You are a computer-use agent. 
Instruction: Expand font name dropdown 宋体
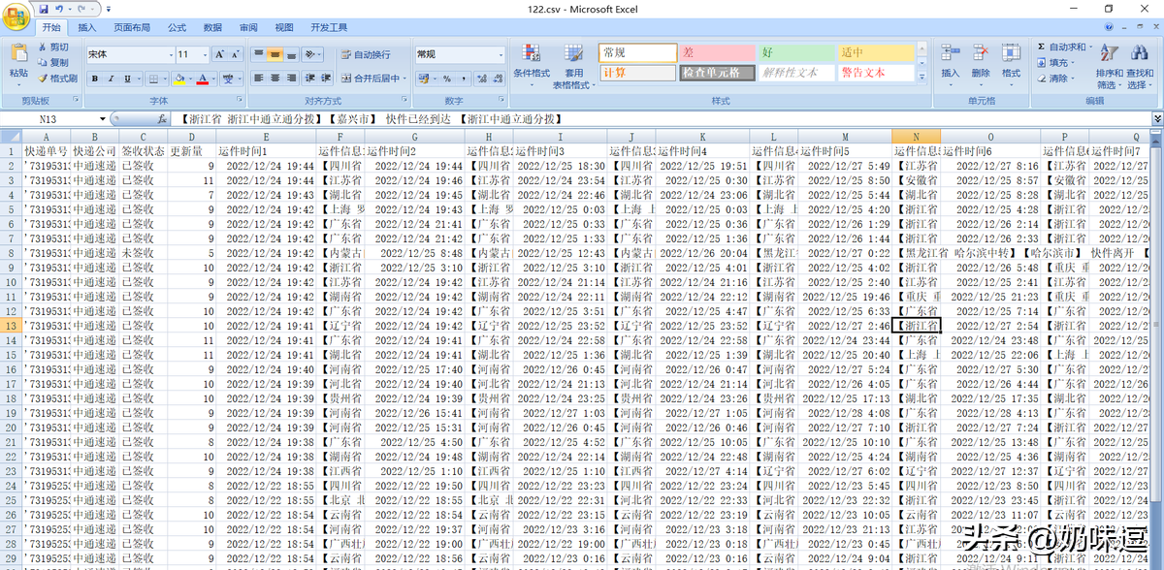click(171, 54)
